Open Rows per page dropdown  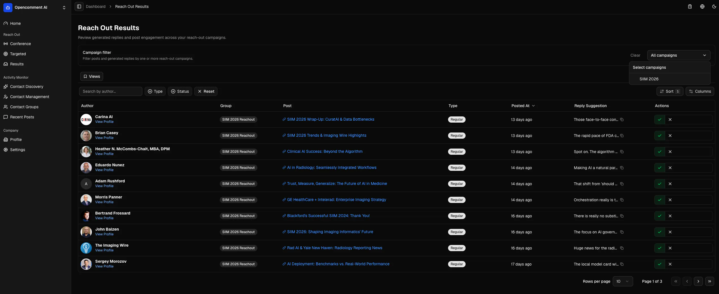click(x=623, y=281)
